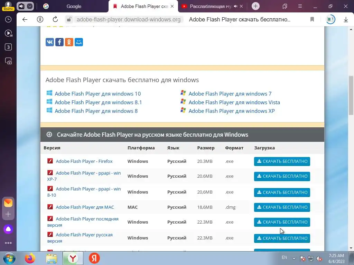Open Adobe Flash Player для windows 8.1 link
Image resolution: width=354 pixels, height=265 pixels.
click(x=98, y=102)
